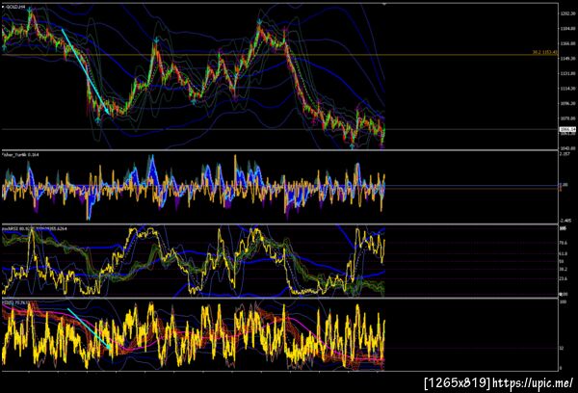The width and height of the screenshot is (578, 393).
Task: Click the chart shift triangle marker on the top border
Action: (384, 4)
